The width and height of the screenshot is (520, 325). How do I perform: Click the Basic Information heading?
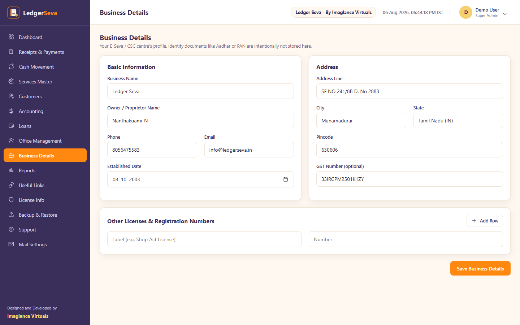(131, 67)
